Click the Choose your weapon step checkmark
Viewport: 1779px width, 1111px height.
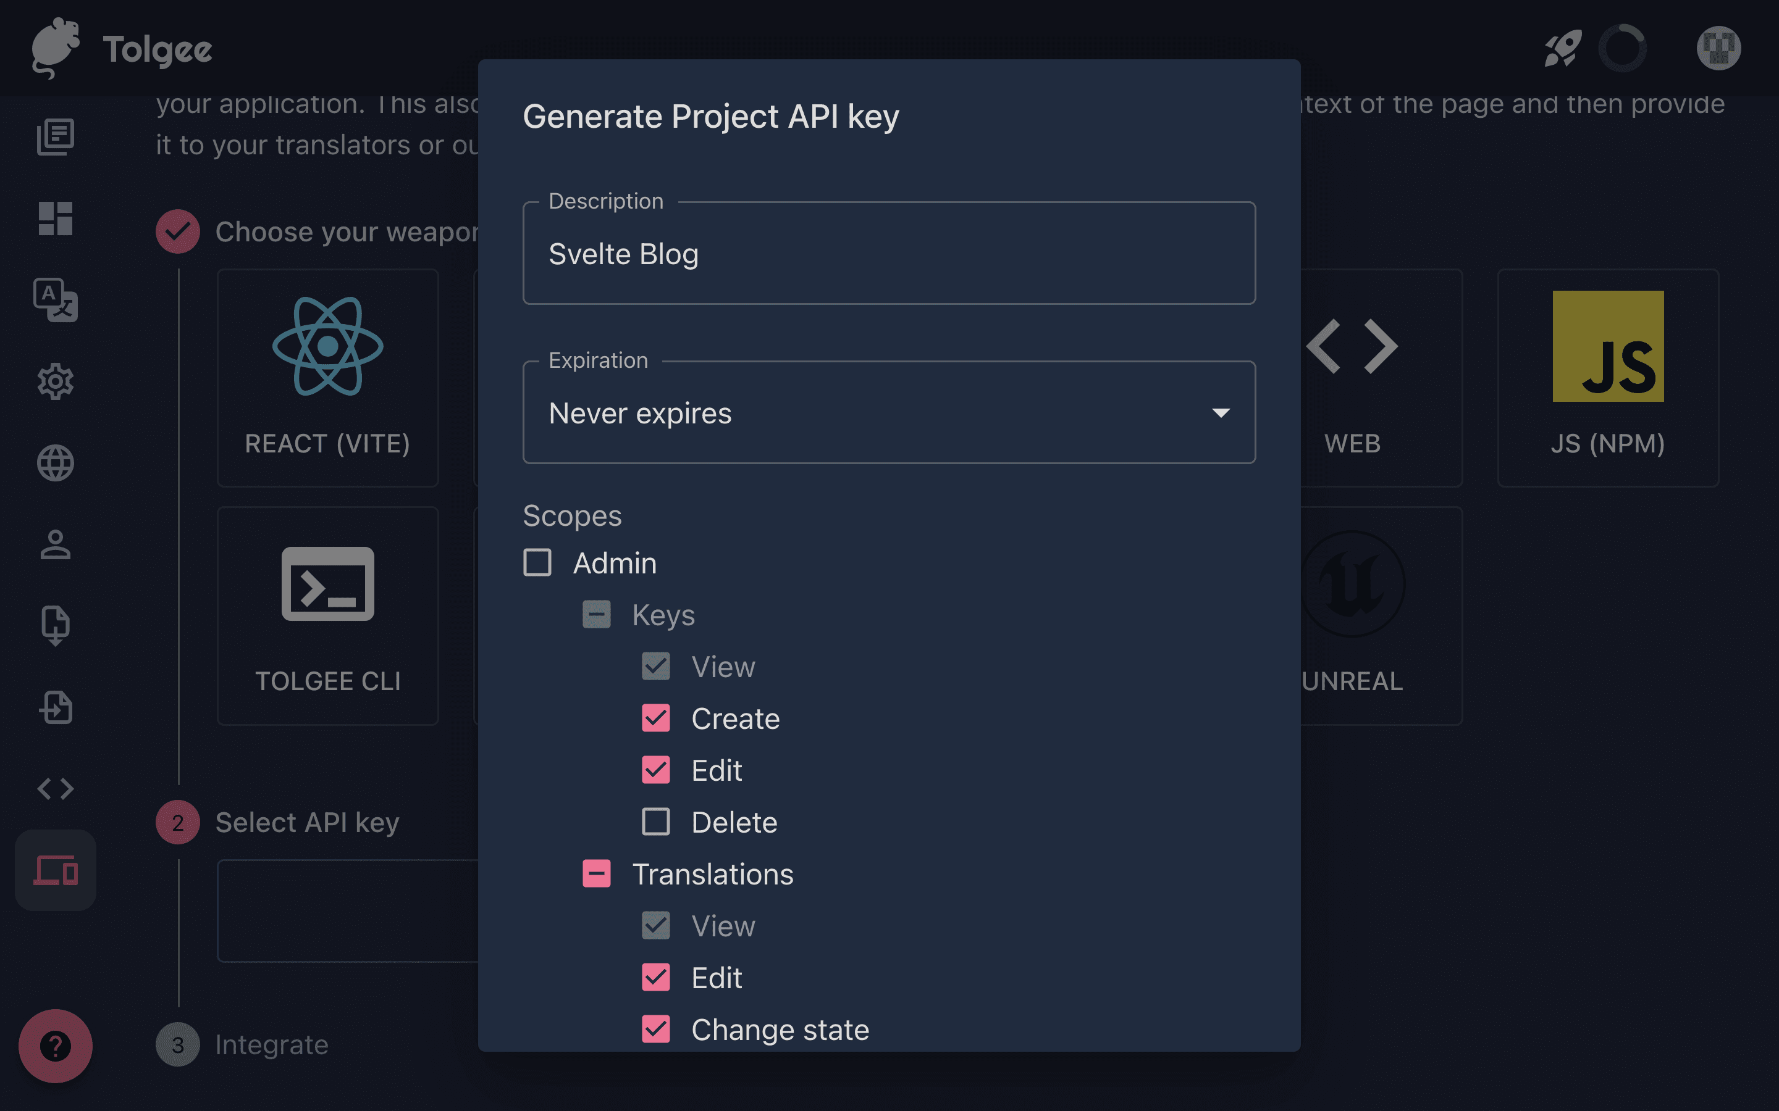click(x=178, y=231)
